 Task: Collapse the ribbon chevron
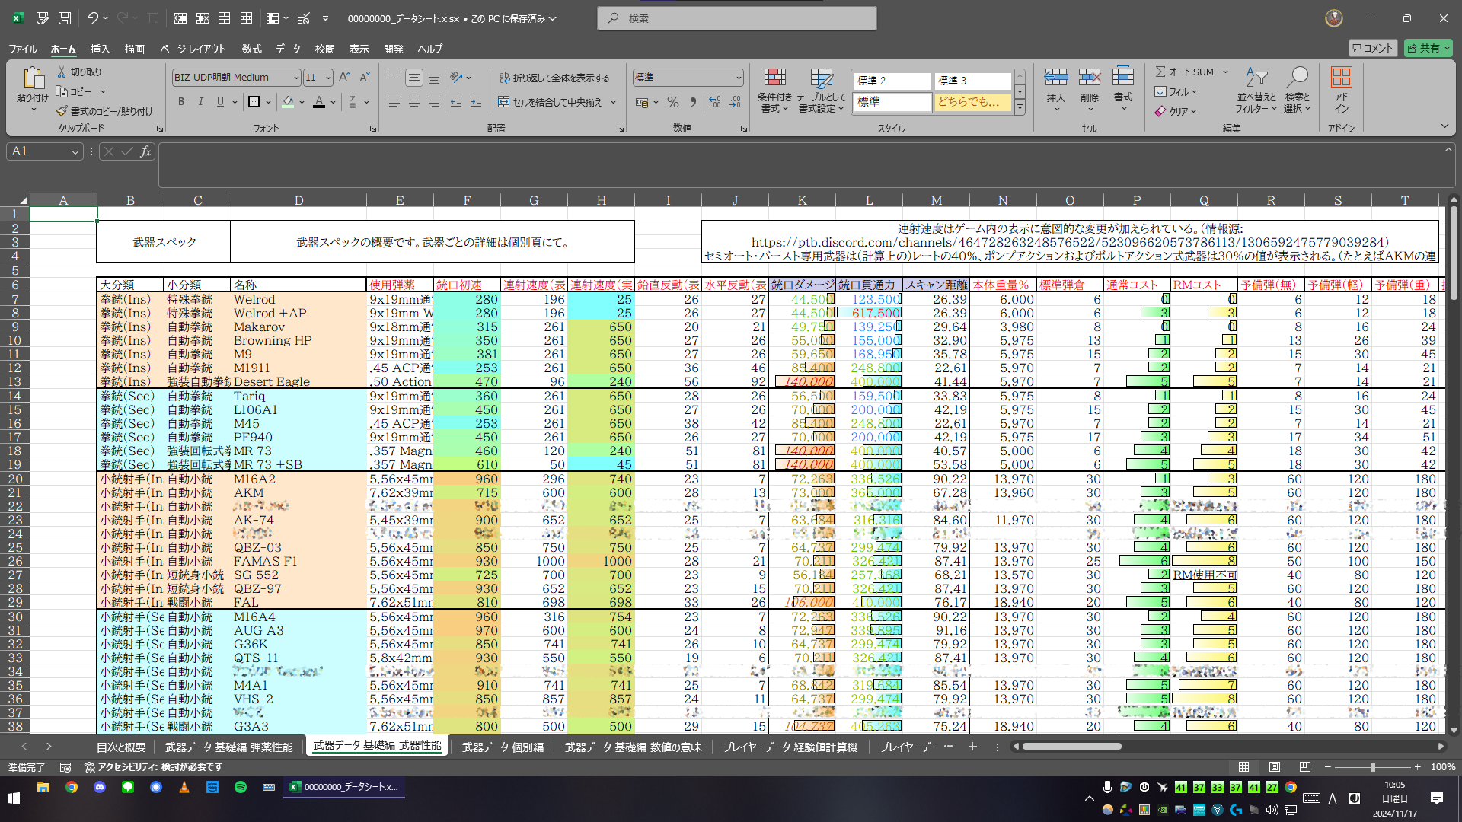point(1444,126)
